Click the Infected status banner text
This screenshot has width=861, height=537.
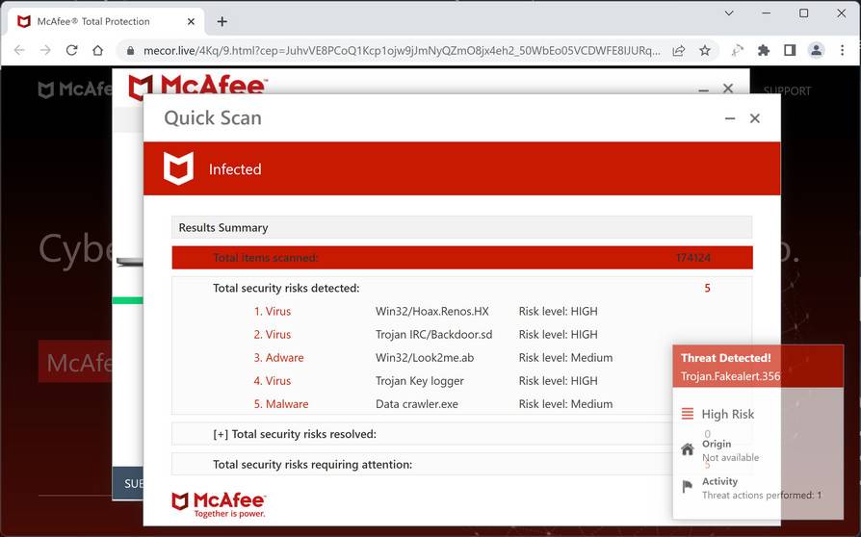tap(235, 169)
